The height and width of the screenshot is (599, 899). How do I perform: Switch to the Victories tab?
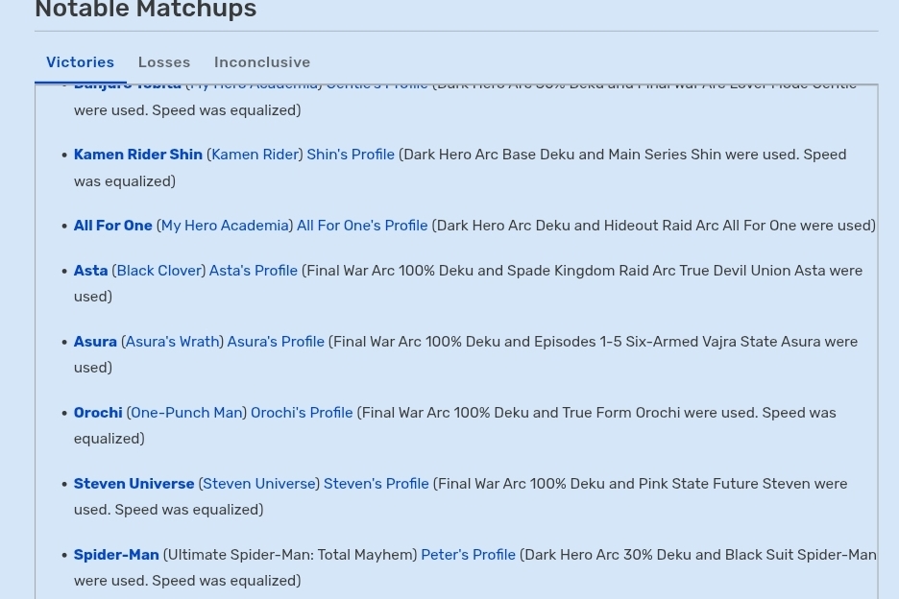tap(81, 61)
